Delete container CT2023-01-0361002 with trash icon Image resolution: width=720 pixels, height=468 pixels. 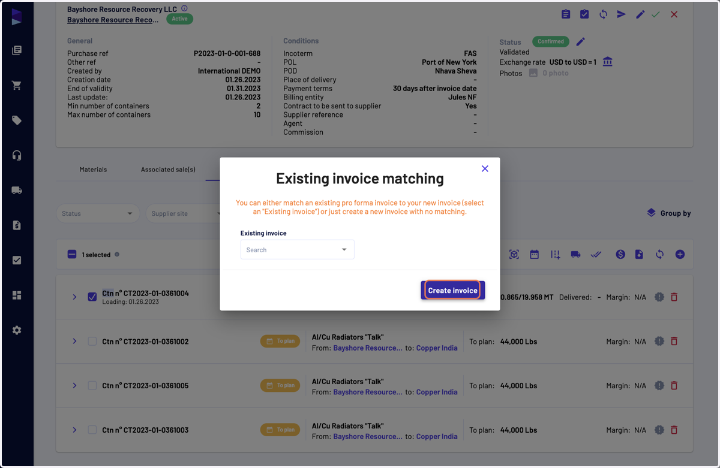tap(674, 341)
